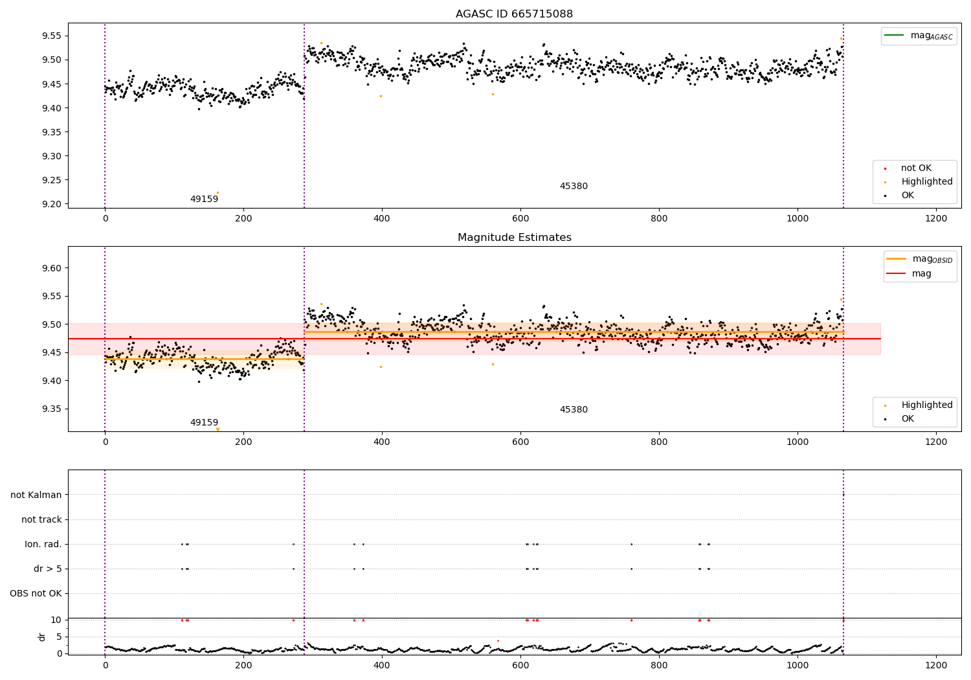
Task: Click OBSID label 45380 in AGASC ID plot
Action: 574,186
